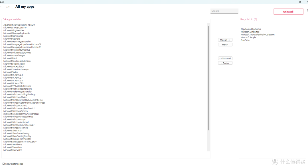This screenshot has width=308, height=168.
Task: Select Microsoft.UI.Xaml.CBS entry
Action: [13, 83]
